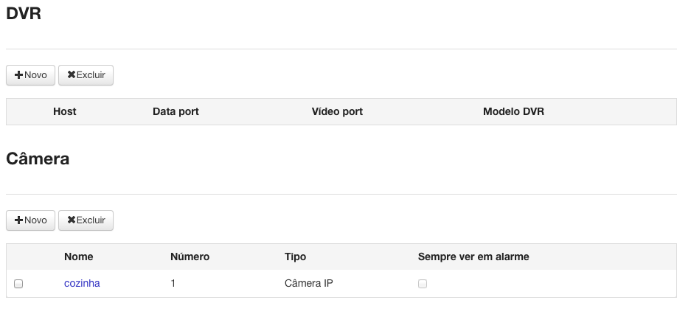Click the Câmera IP cell in cozinha row
691x314 pixels.
[x=309, y=283]
